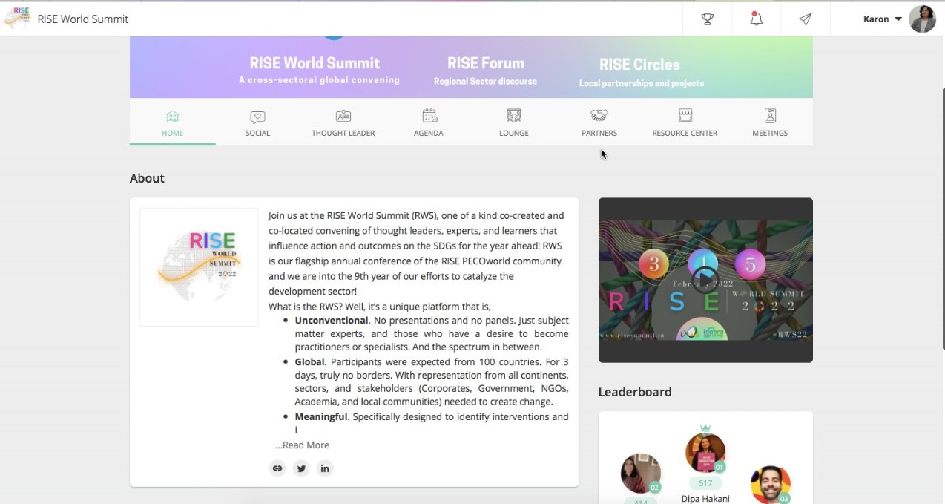Click the Dipa Hakani name
The width and height of the screenshot is (945, 504).
pos(705,499)
